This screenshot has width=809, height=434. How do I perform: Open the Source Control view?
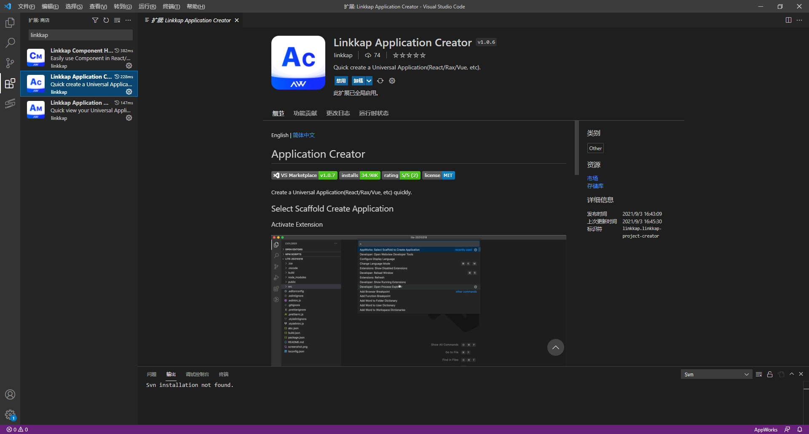coord(10,63)
